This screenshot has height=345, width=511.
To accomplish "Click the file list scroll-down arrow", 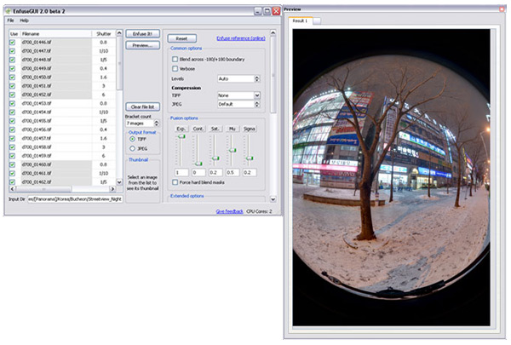I will click(x=119, y=182).
